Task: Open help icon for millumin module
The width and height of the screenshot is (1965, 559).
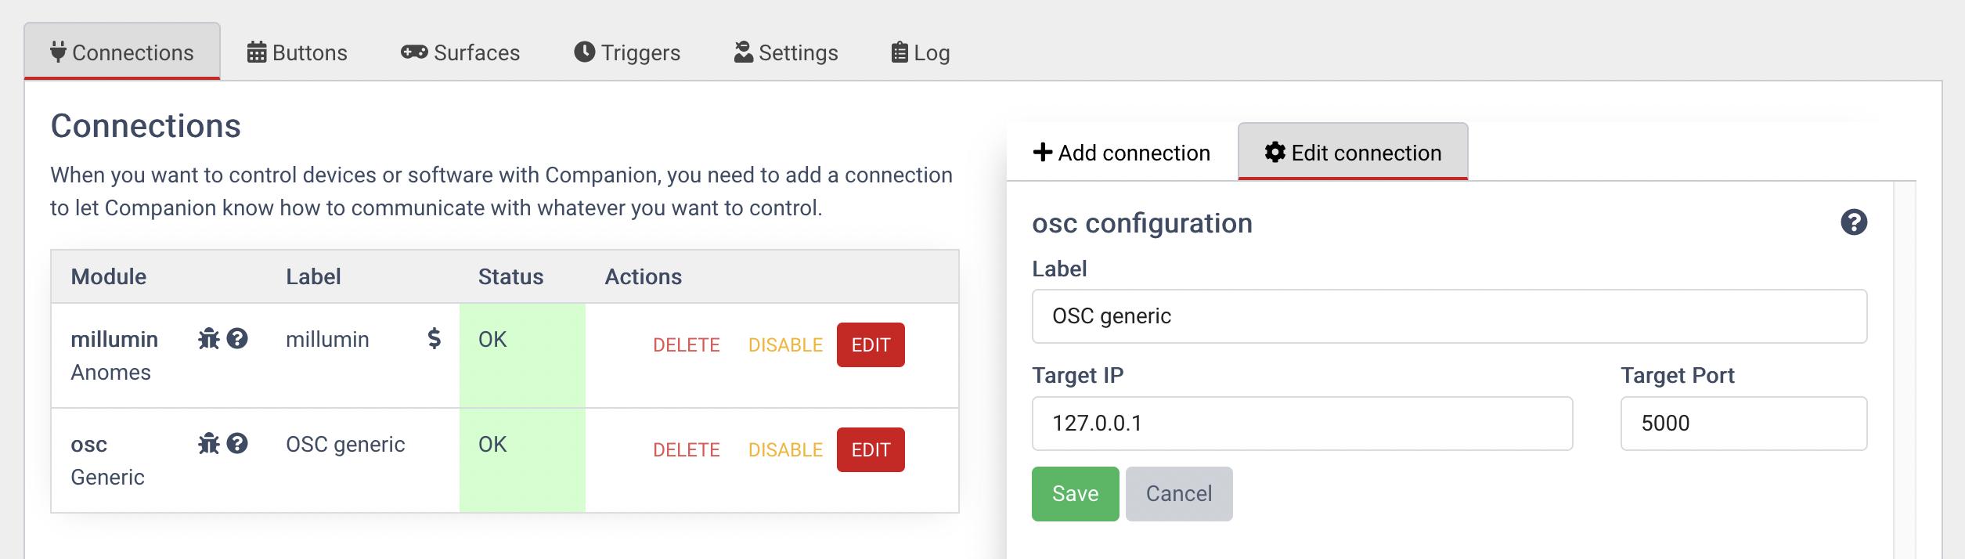Action: coord(237,339)
